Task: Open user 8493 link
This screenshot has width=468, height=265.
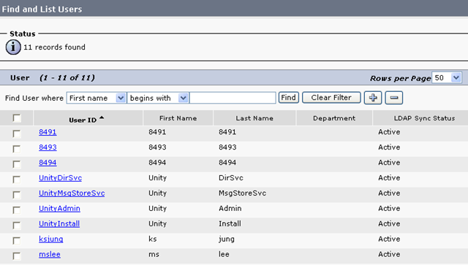Action: (48, 147)
